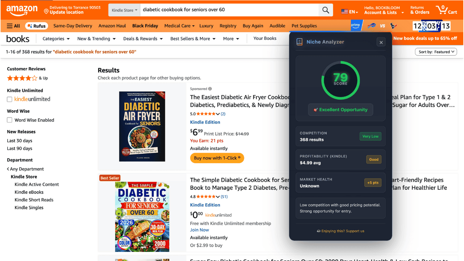Open the Diabetic Air Fryer cookbook thumbnail
464x261 pixels.
(142, 126)
